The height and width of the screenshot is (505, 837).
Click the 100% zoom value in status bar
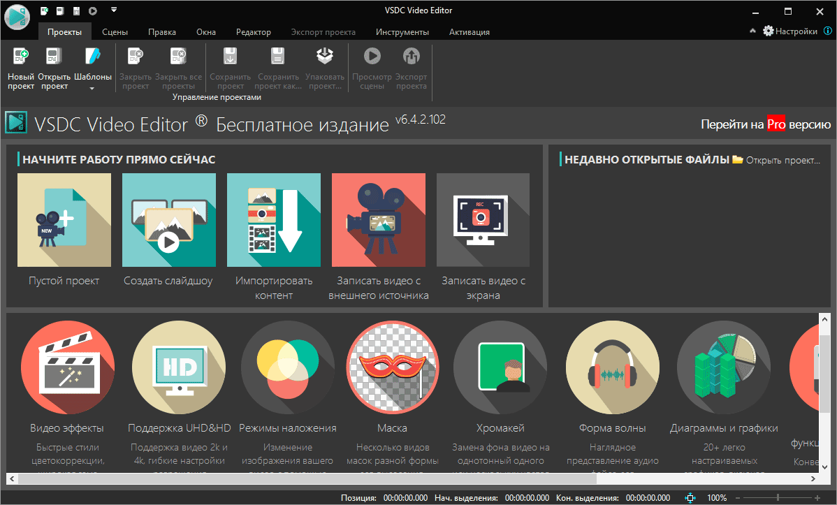coord(717,497)
